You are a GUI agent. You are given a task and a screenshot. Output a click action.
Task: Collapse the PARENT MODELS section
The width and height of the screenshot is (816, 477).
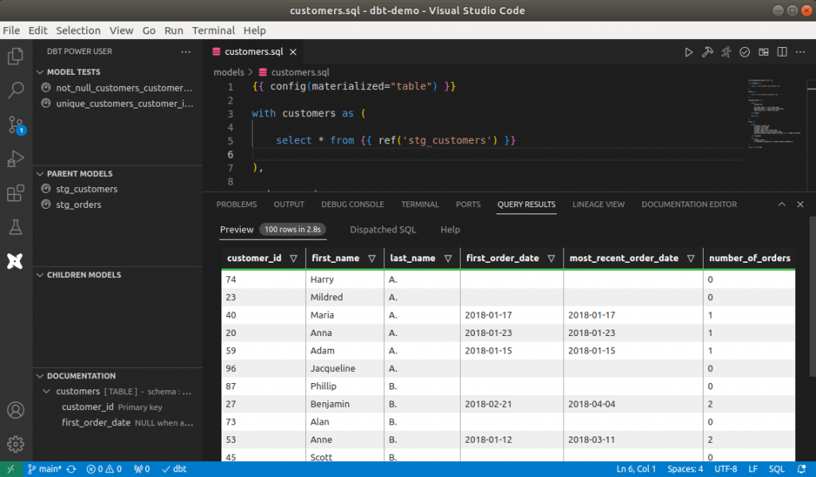[40, 174]
